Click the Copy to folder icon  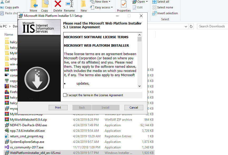pyautogui.click(x=45, y=4)
